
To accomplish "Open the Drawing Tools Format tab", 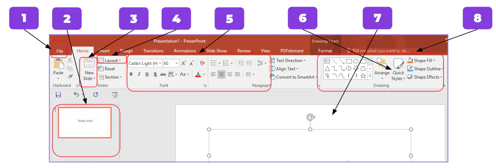I will 325,51.
